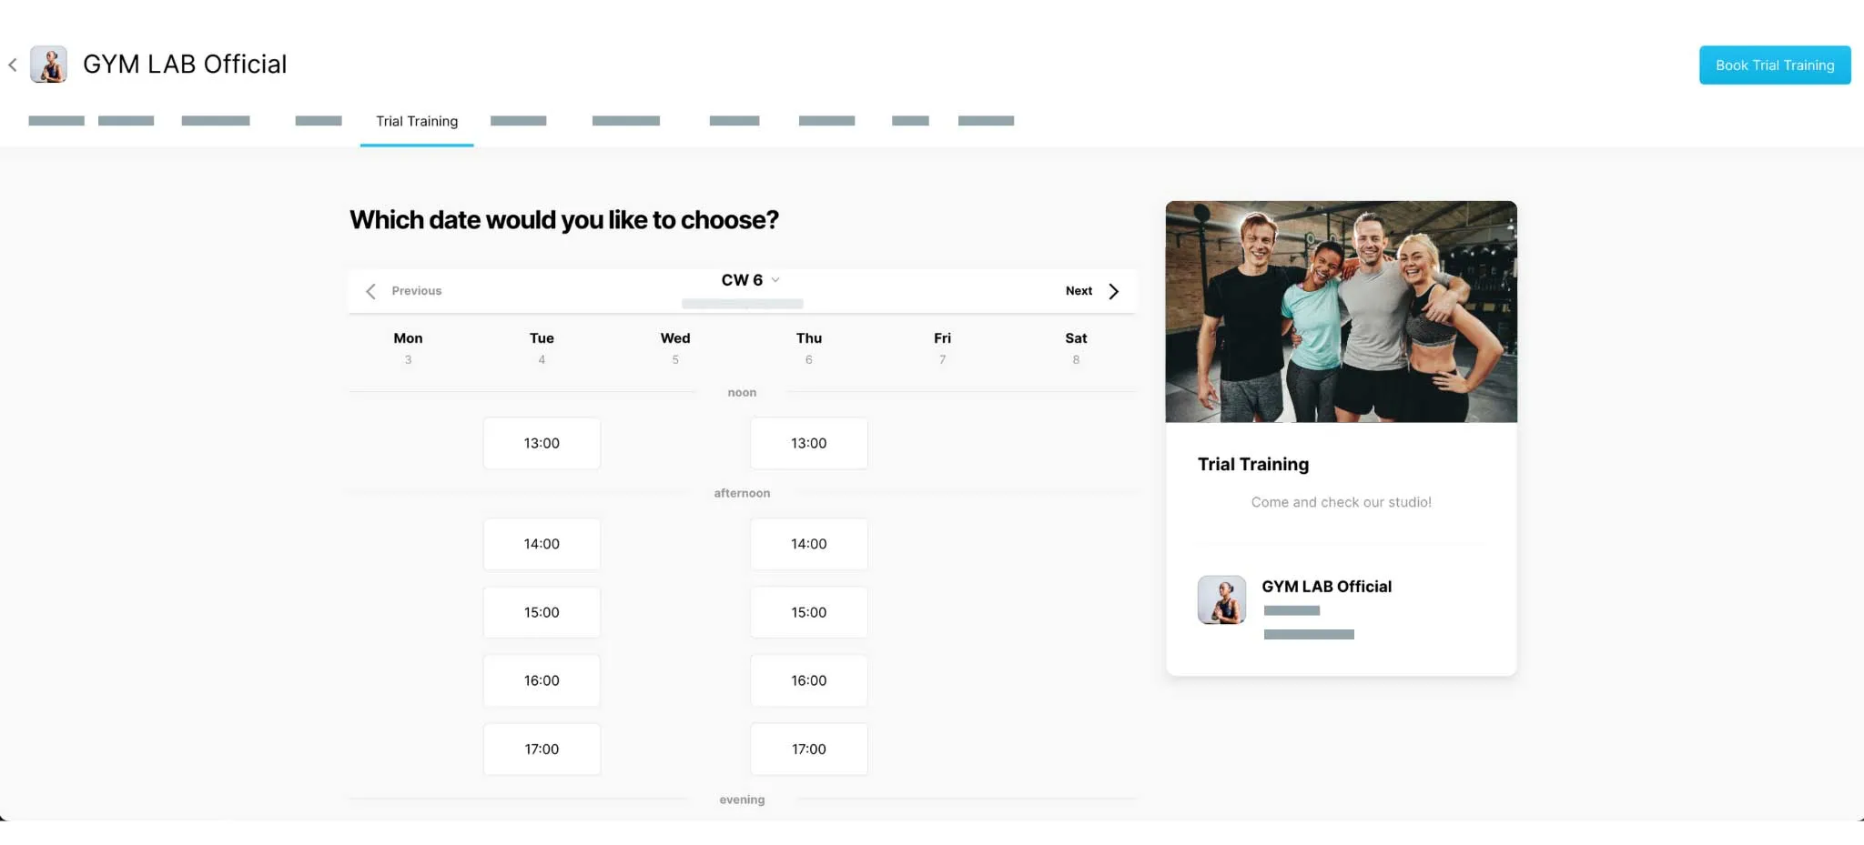The height and width of the screenshot is (845, 1864).
Task: Book the Tuesday 16:00 slot
Action: click(542, 680)
